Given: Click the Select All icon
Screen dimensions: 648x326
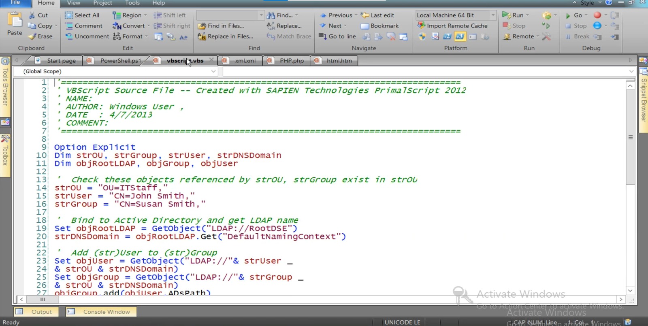Looking at the screenshot, I should pos(69,15).
